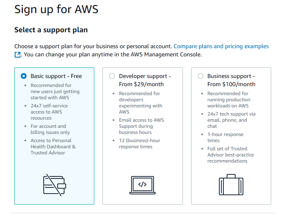283x223 pixels.
Task: Click the Basic support - Free title
Action: click(x=56, y=76)
